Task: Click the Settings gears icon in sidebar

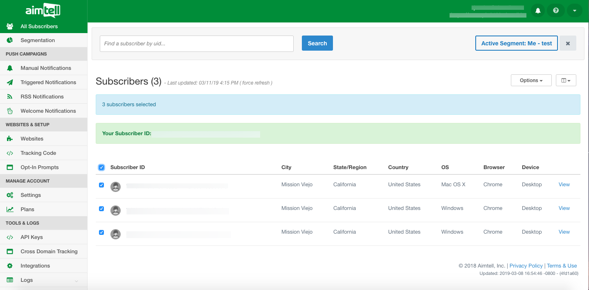Action: 10,195
